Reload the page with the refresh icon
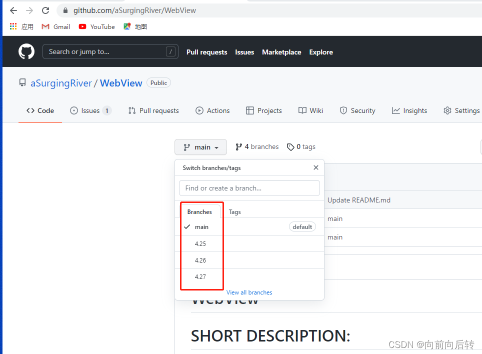The image size is (482, 354). coord(45,11)
